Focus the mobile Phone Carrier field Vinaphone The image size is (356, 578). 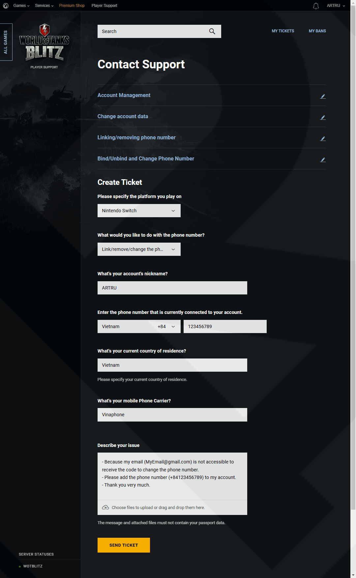click(172, 415)
